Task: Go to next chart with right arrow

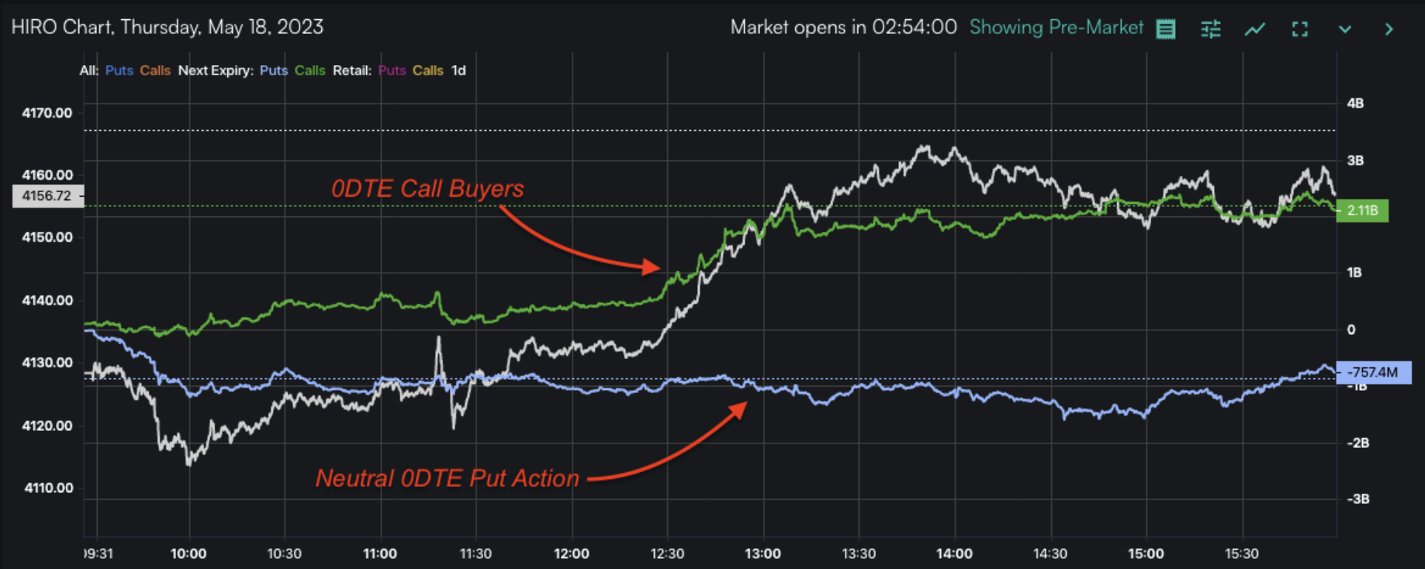Action: coord(1389,29)
